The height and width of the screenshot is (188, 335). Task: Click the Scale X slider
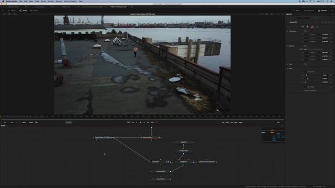point(312,75)
